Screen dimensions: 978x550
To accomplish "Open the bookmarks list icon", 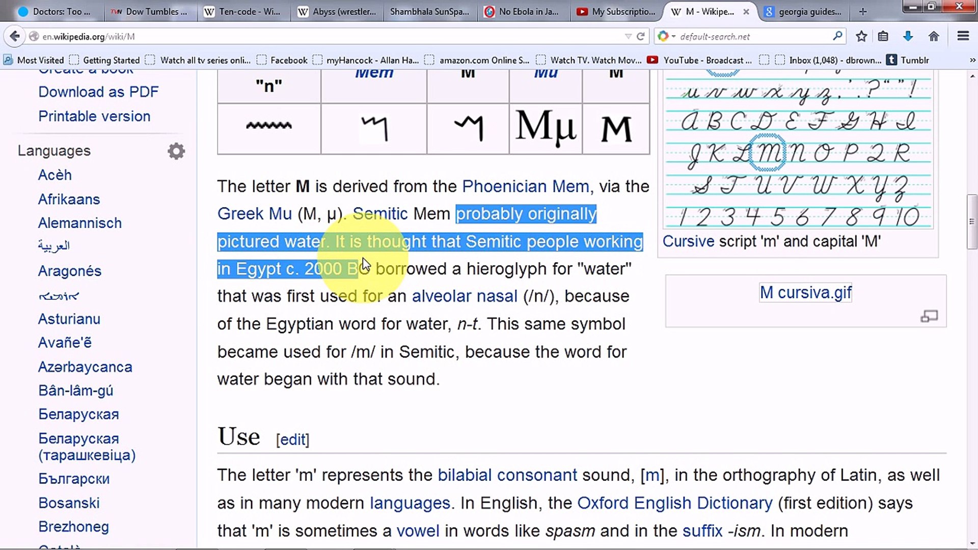I will pos(883,36).
